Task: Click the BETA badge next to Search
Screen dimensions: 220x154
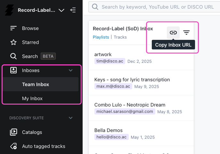Action: (x=48, y=56)
